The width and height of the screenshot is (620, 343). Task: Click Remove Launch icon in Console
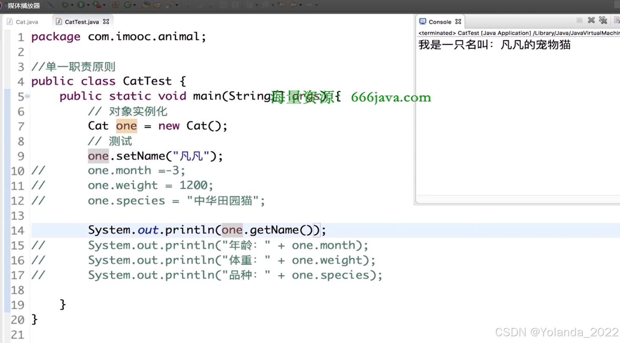click(x=591, y=20)
